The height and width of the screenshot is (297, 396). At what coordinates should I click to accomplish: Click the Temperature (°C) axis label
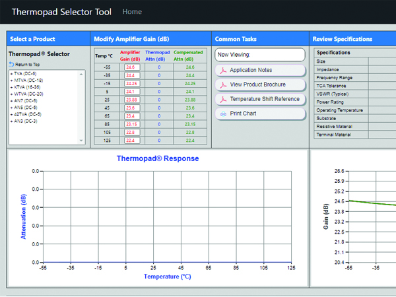pos(168,277)
